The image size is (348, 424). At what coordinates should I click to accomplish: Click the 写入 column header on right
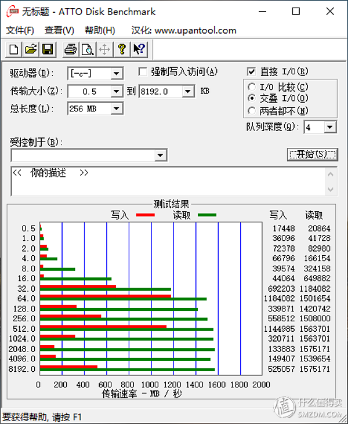(x=278, y=215)
